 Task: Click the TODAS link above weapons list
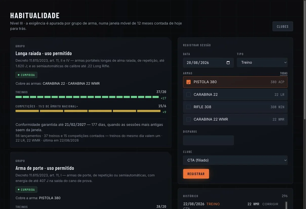[284, 73]
